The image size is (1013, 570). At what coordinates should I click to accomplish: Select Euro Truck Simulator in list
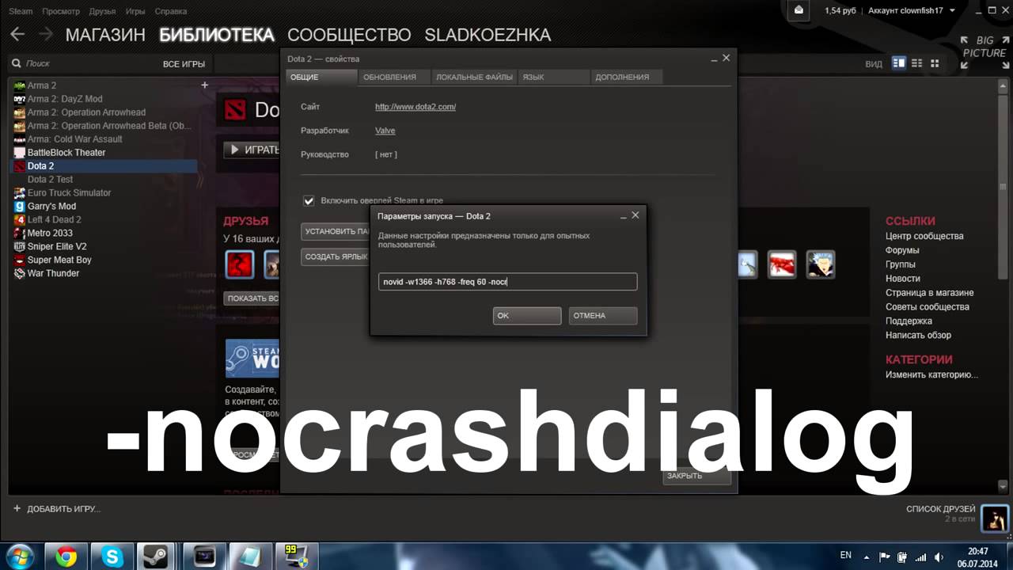[69, 192]
